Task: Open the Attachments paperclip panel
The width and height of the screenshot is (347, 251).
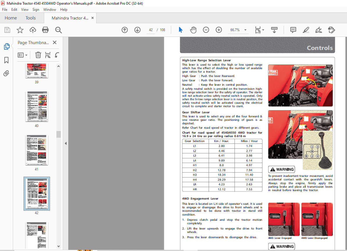Action: [6, 73]
